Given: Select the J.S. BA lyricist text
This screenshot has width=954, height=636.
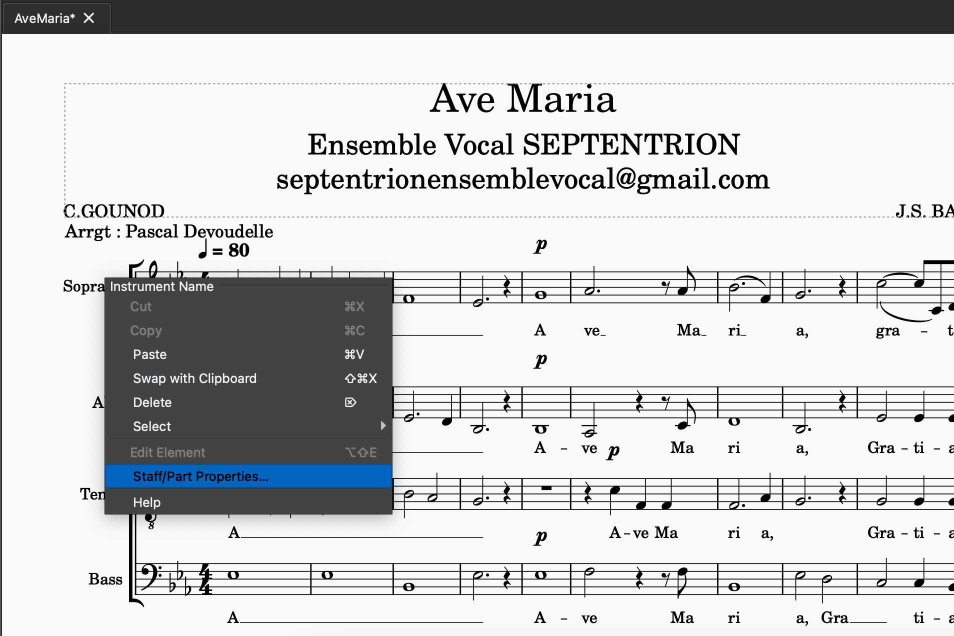Looking at the screenshot, I should tap(924, 211).
